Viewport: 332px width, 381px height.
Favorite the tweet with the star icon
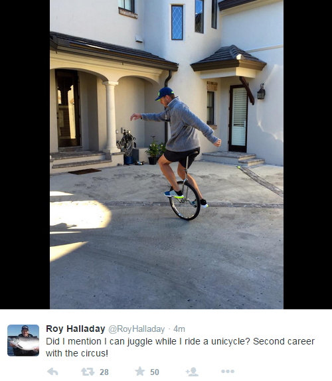pos(139,371)
